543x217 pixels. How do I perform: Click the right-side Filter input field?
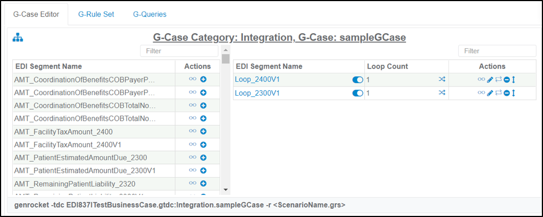coord(498,51)
